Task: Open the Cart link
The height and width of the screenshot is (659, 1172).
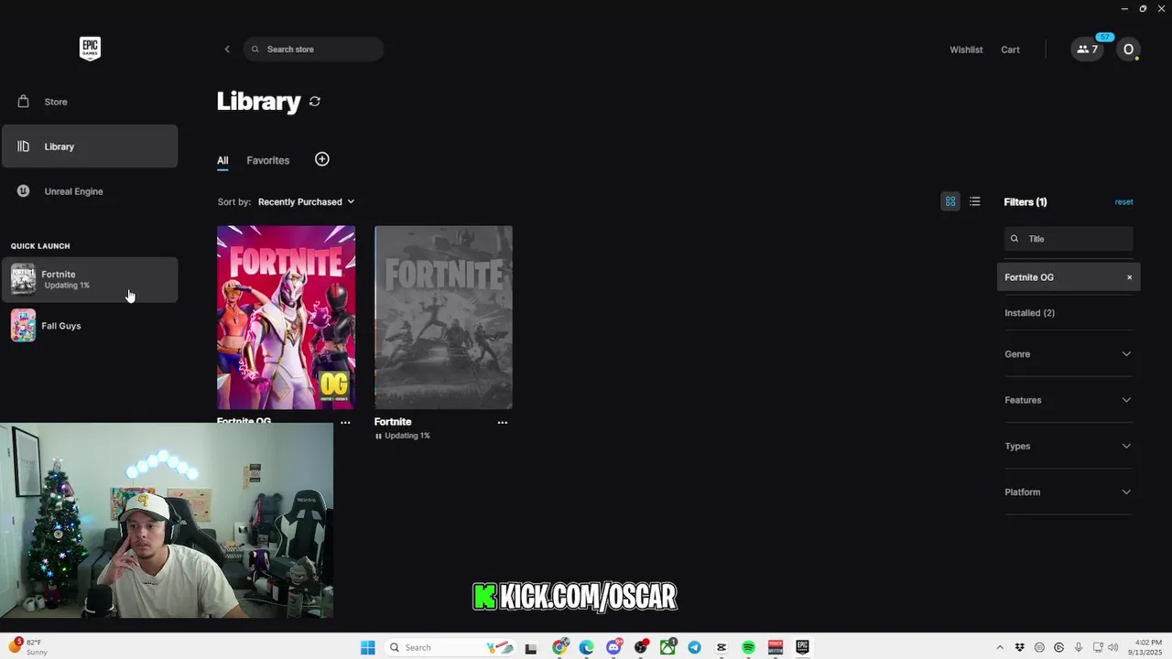Action: pos(1010,49)
